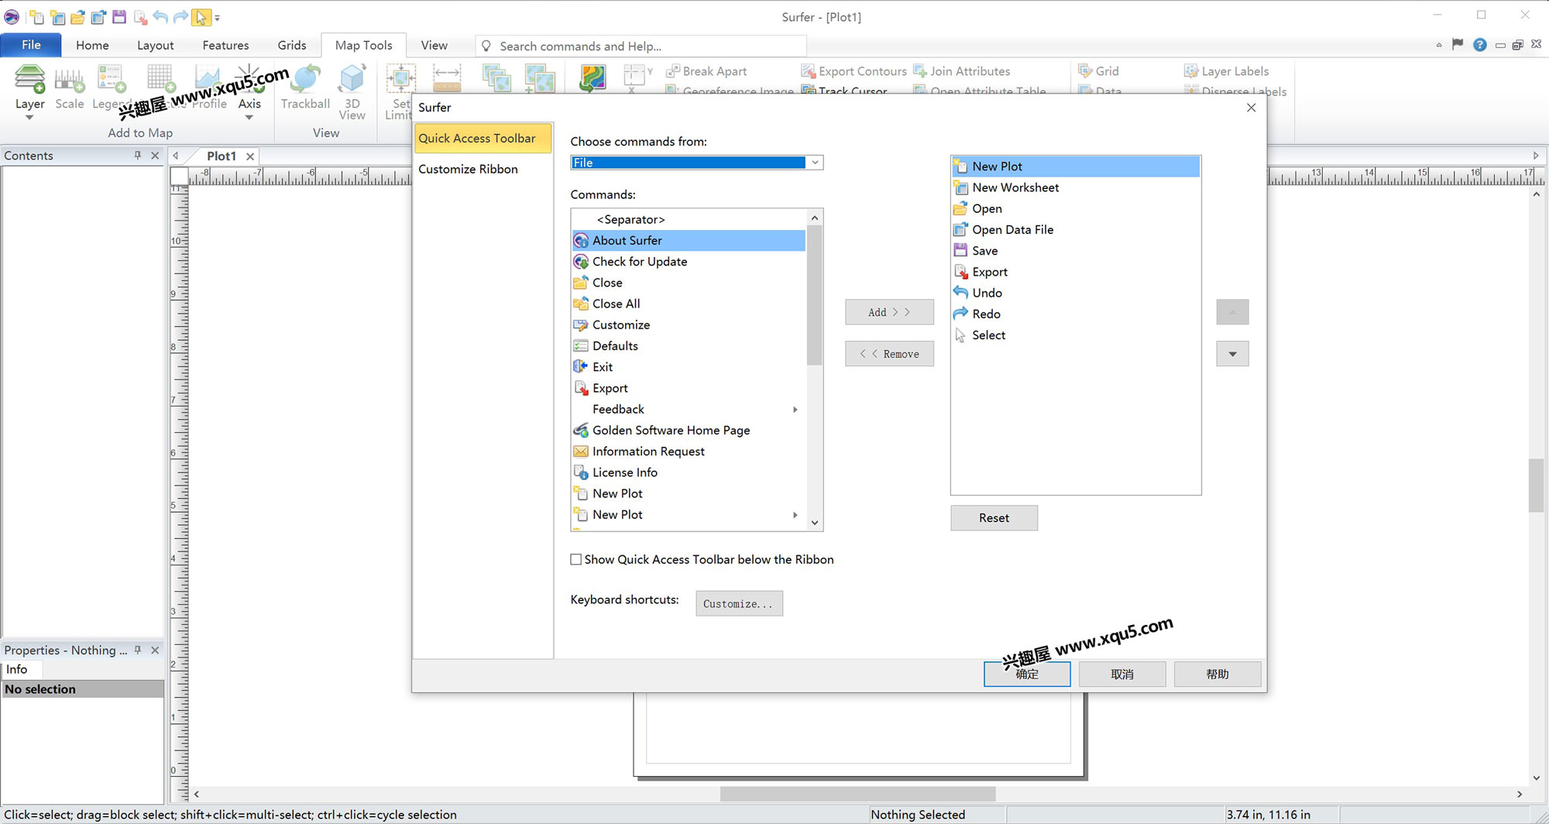Click Customize keyboard shortcuts button
The height and width of the screenshot is (824, 1549).
click(x=739, y=603)
